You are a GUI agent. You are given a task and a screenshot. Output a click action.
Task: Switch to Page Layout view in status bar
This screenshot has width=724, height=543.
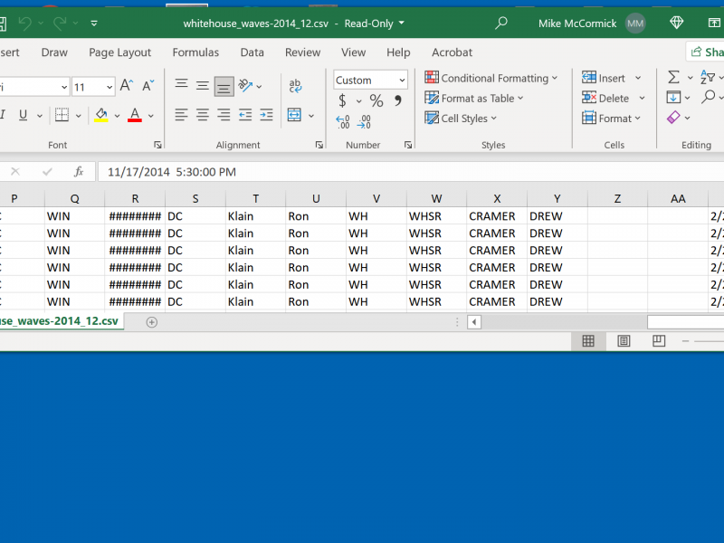(x=624, y=341)
